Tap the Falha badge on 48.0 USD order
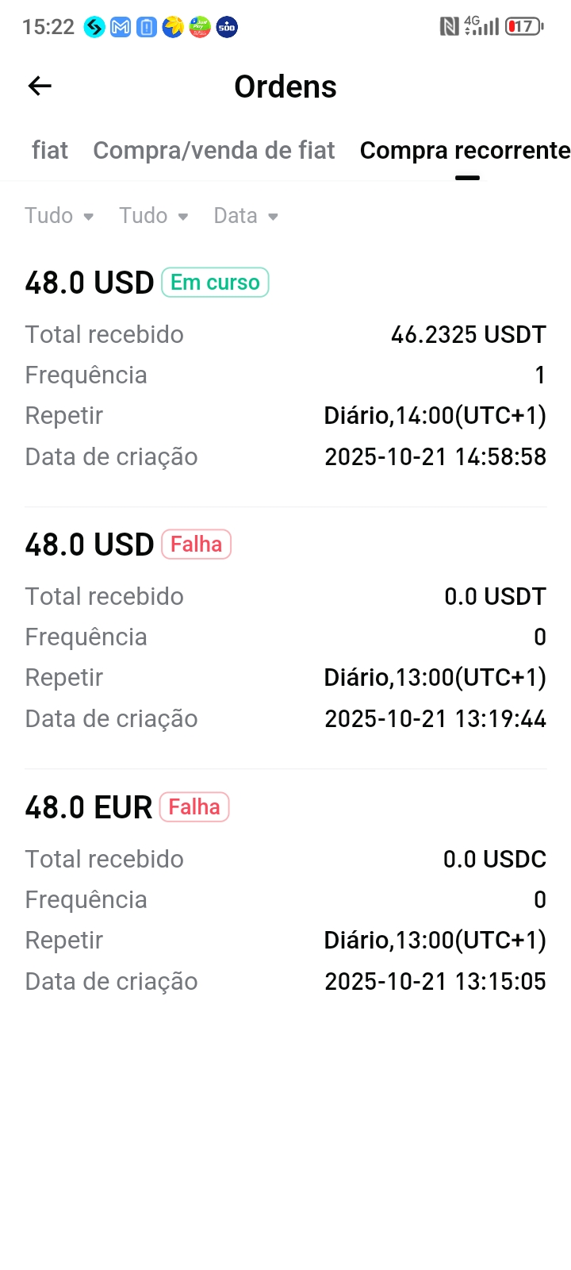The height and width of the screenshot is (1270, 571). point(196,545)
